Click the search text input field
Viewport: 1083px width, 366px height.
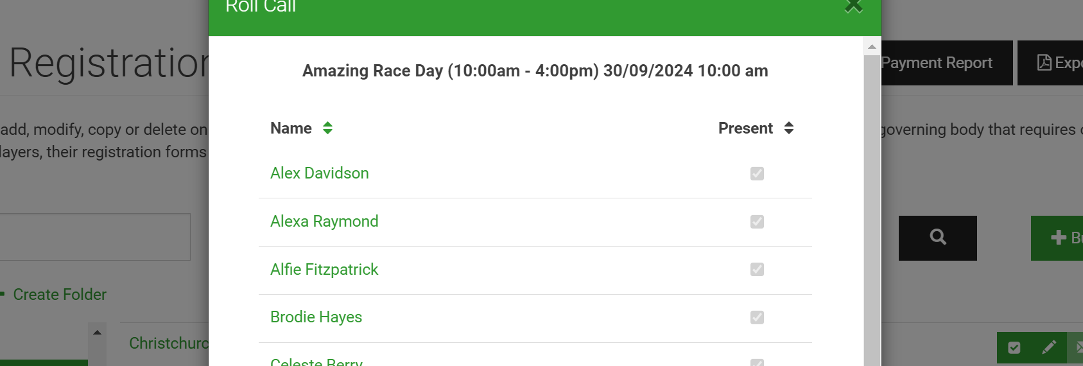pos(95,237)
